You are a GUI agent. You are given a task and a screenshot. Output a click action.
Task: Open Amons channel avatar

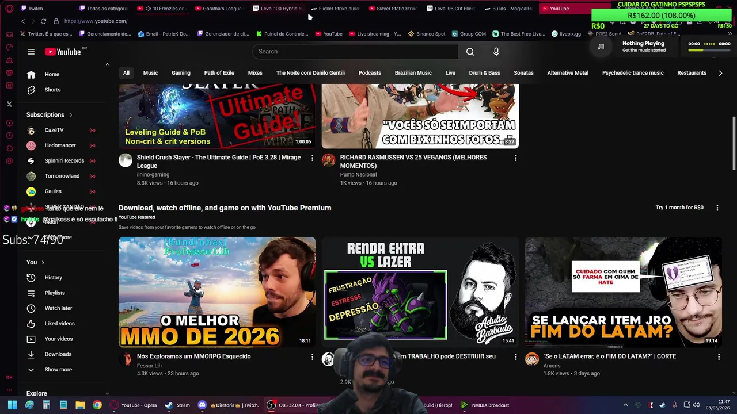(532, 359)
